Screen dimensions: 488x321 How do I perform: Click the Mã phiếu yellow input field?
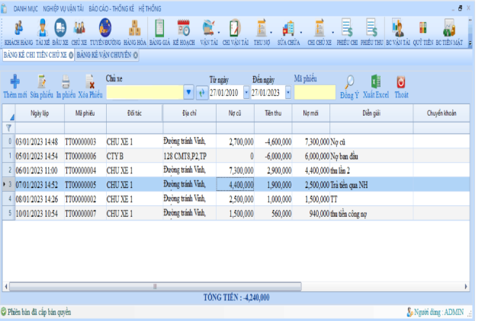click(315, 93)
